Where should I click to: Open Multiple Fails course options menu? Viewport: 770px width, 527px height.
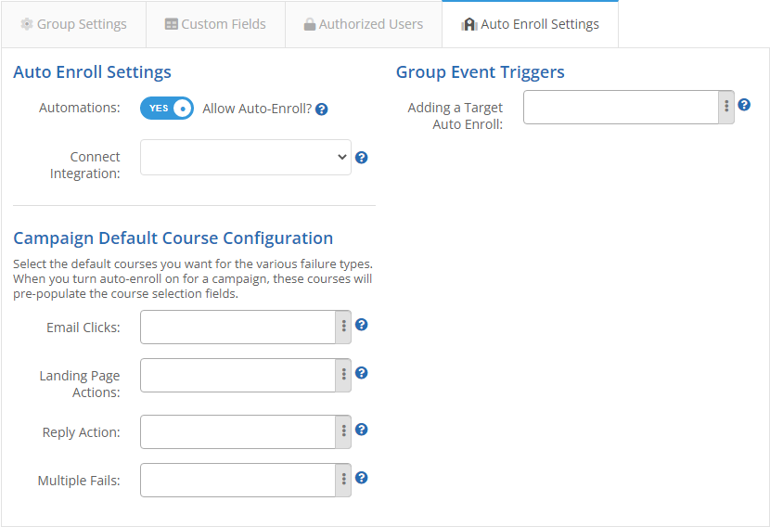click(343, 480)
